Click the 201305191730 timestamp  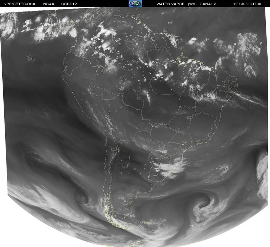click(247, 4)
